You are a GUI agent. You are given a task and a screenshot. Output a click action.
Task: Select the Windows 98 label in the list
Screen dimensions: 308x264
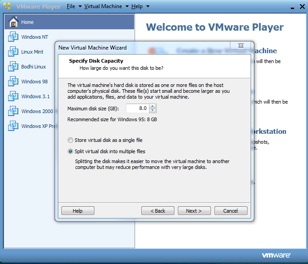click(x=34, y=82)
